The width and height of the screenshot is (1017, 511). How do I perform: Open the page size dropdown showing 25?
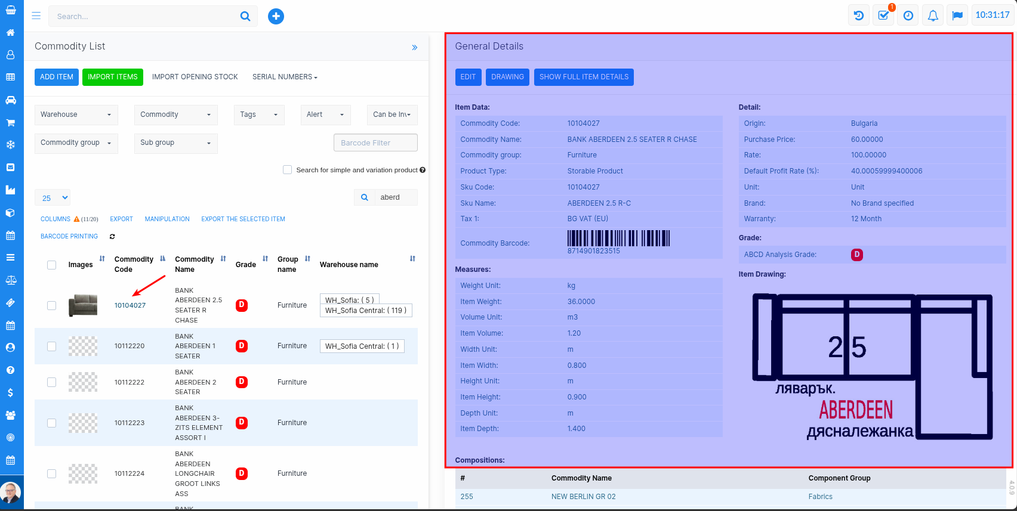coord(53,198)
